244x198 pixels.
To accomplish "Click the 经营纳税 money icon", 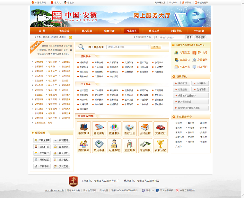I will [145, 143].
